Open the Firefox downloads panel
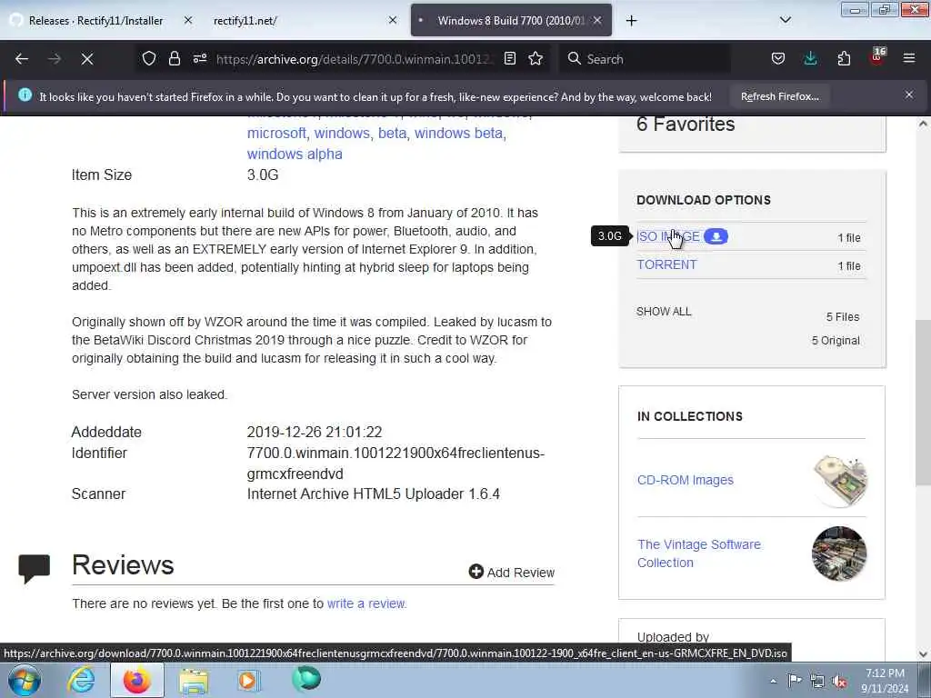The image size is (931, 698). 810,58
